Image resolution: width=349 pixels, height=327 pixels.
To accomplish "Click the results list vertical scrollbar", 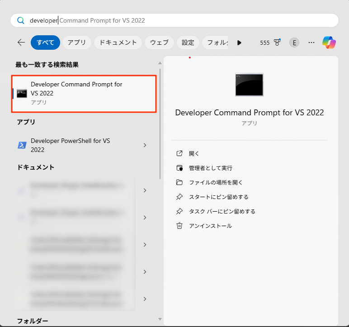I will click(x=160, y=122).
